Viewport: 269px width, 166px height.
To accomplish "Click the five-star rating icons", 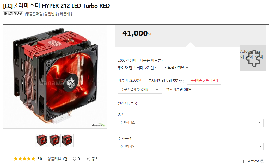I will (x=24, y=159).
